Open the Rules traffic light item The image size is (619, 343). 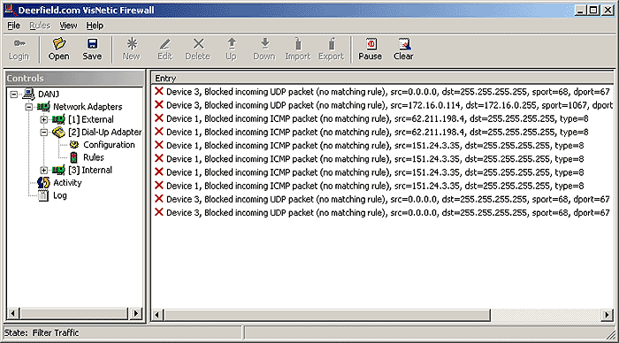point(73,157)
